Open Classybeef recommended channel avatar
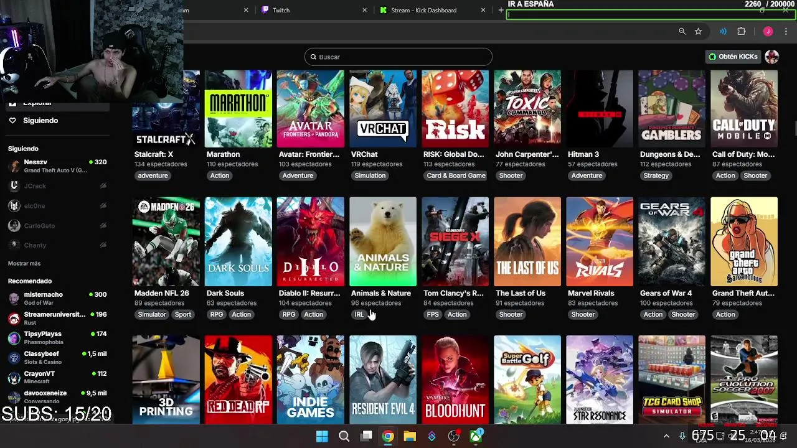This screenshot has height=448, width=797. (14, 358)
